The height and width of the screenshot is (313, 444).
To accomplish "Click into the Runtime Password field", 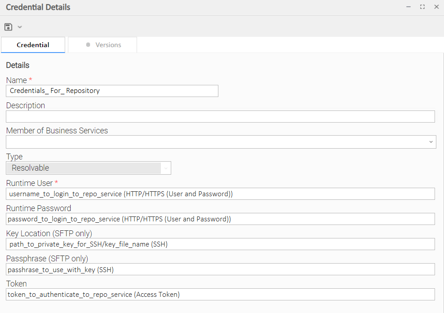I will [x=220, y=219].
